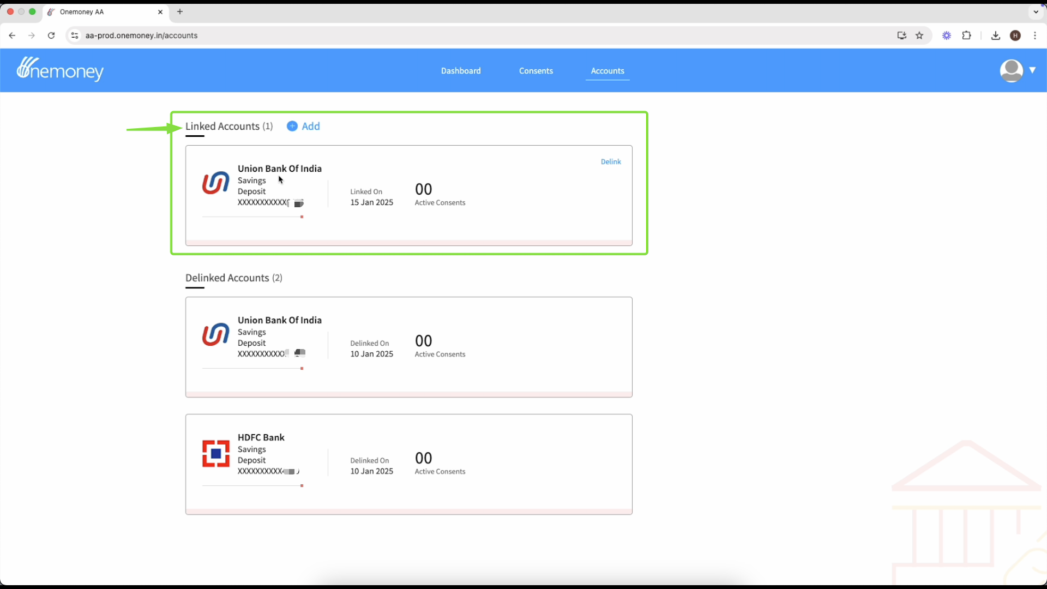
Task: Bookmark this page with the star
Action: 920,35
